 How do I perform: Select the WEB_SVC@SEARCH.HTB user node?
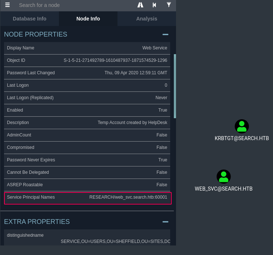point(224,177)
